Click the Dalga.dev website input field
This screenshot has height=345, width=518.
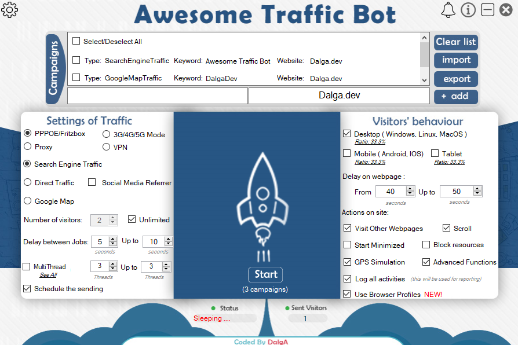click(339, 96)
